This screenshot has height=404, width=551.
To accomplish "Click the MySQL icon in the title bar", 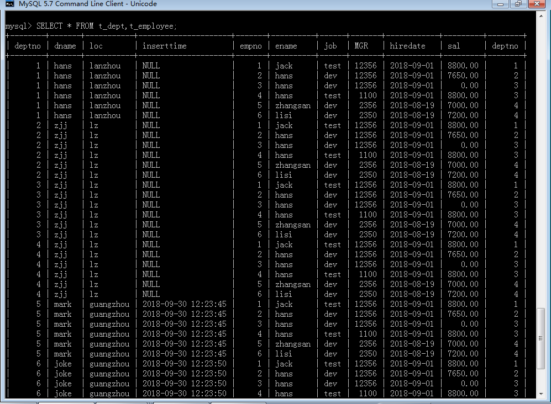I will [x=10, y=4].
